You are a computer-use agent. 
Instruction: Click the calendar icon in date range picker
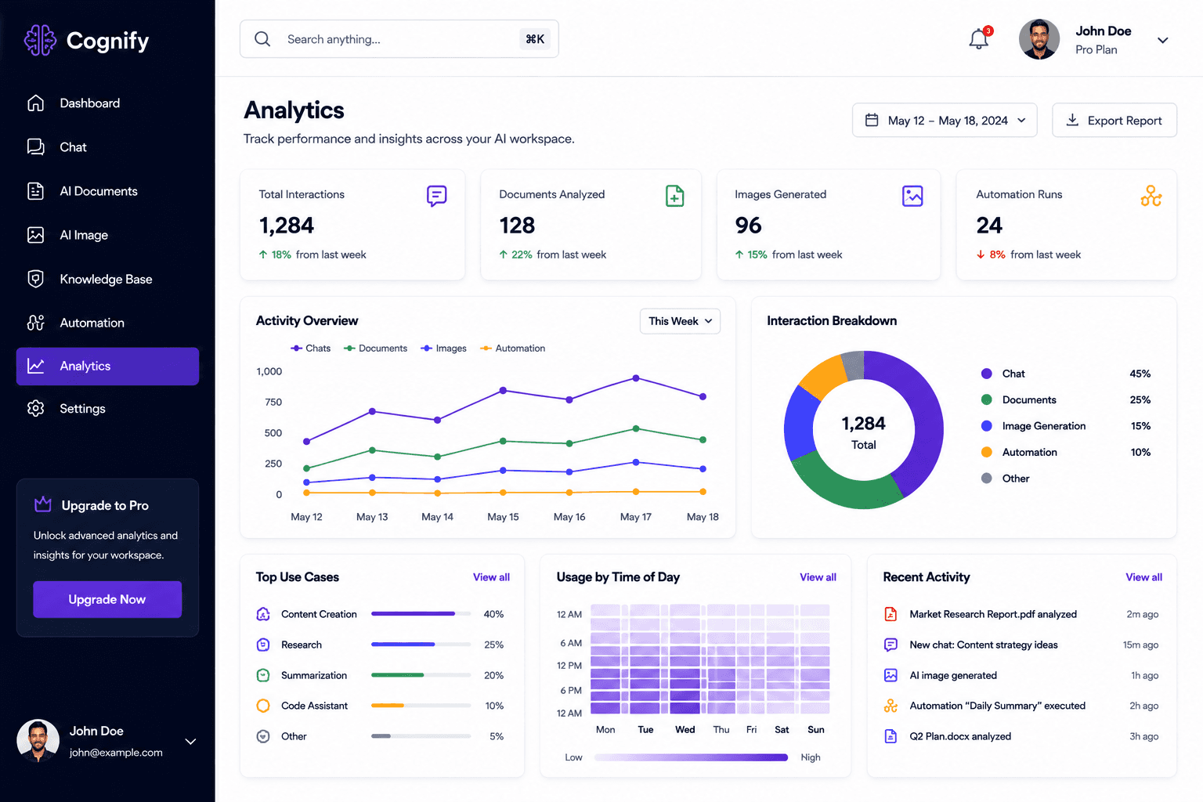pyautogui.click(x=872, y=120)
